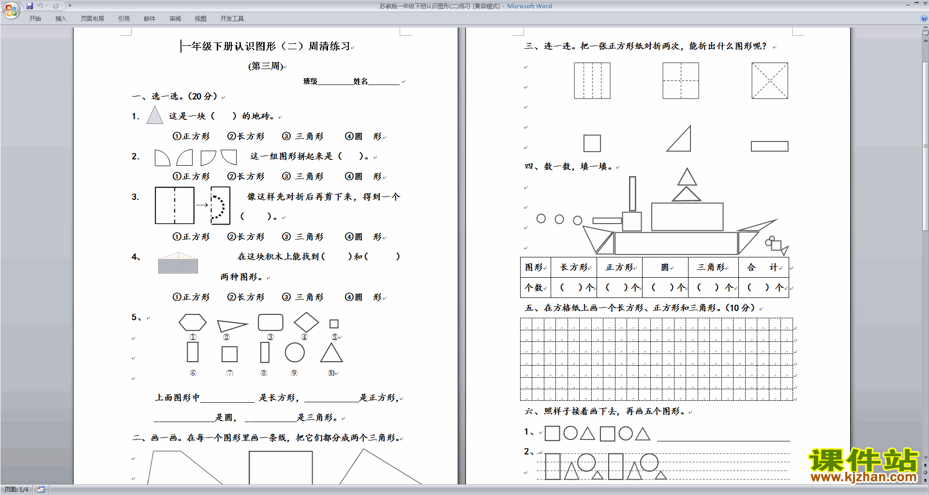Click the right triangle in the matching section
Image resolution: width=929 pixels, height=495 pixels.
679,139
